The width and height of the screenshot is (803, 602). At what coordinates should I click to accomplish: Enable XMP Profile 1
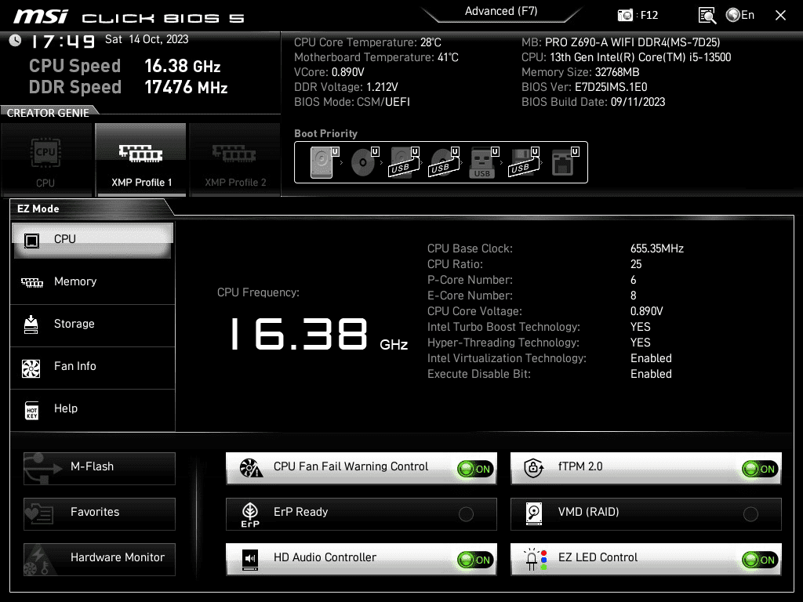[x=141, y=160]
